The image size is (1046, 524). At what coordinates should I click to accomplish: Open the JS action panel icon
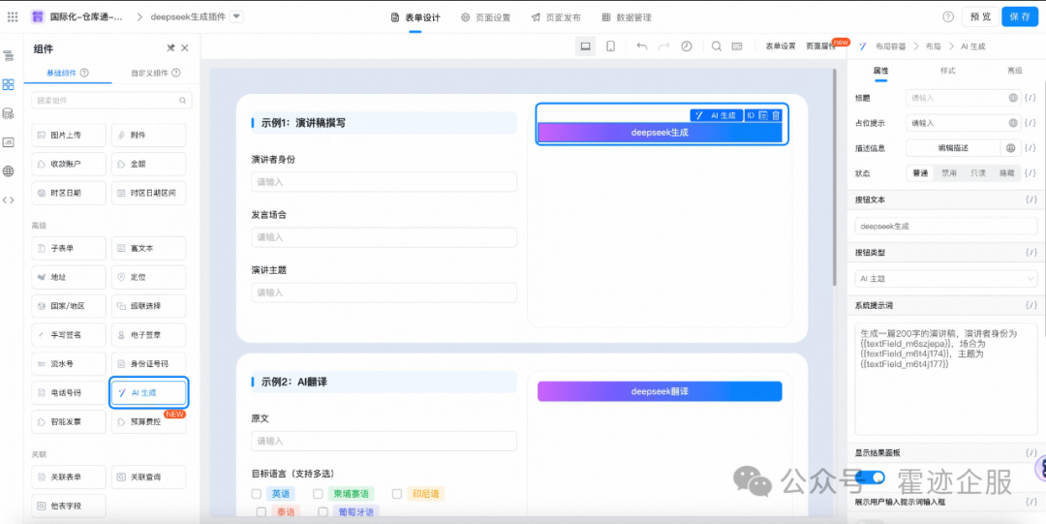[9, 142]
